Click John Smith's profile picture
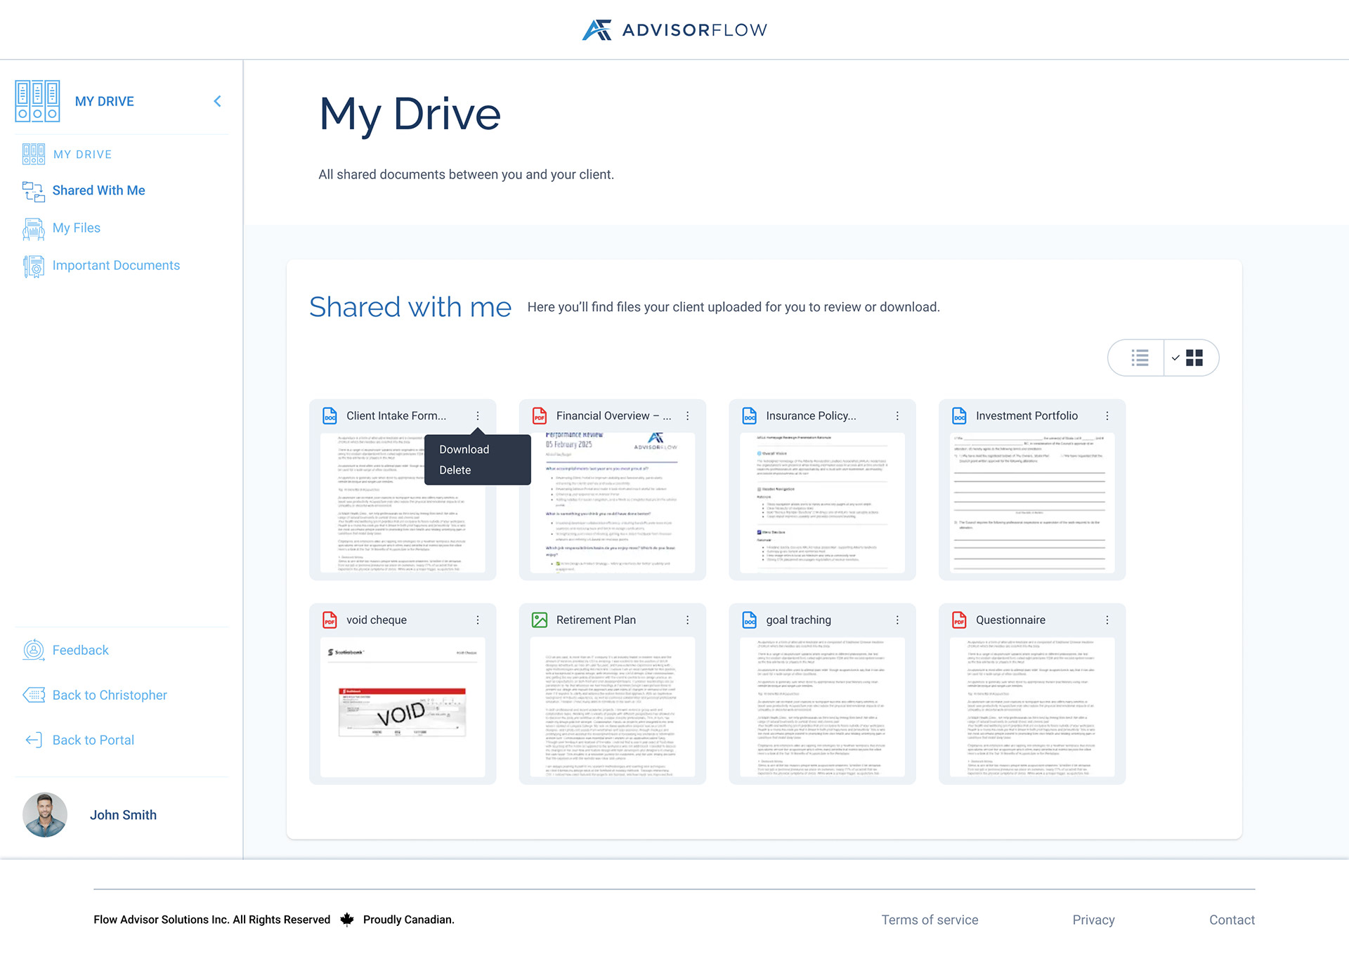The image size is (1349, 959). click(44, 814)
